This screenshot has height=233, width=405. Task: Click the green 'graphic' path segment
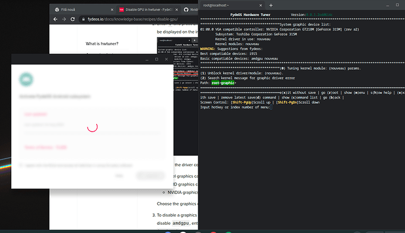pos(228,83)
